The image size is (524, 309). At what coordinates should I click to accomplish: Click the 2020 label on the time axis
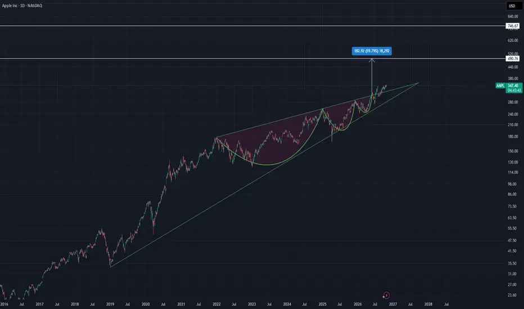(x=146, y=305)
